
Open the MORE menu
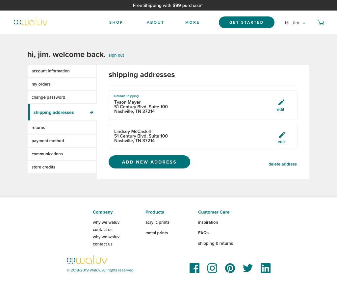pyautogui.click(x=192, y=22)
